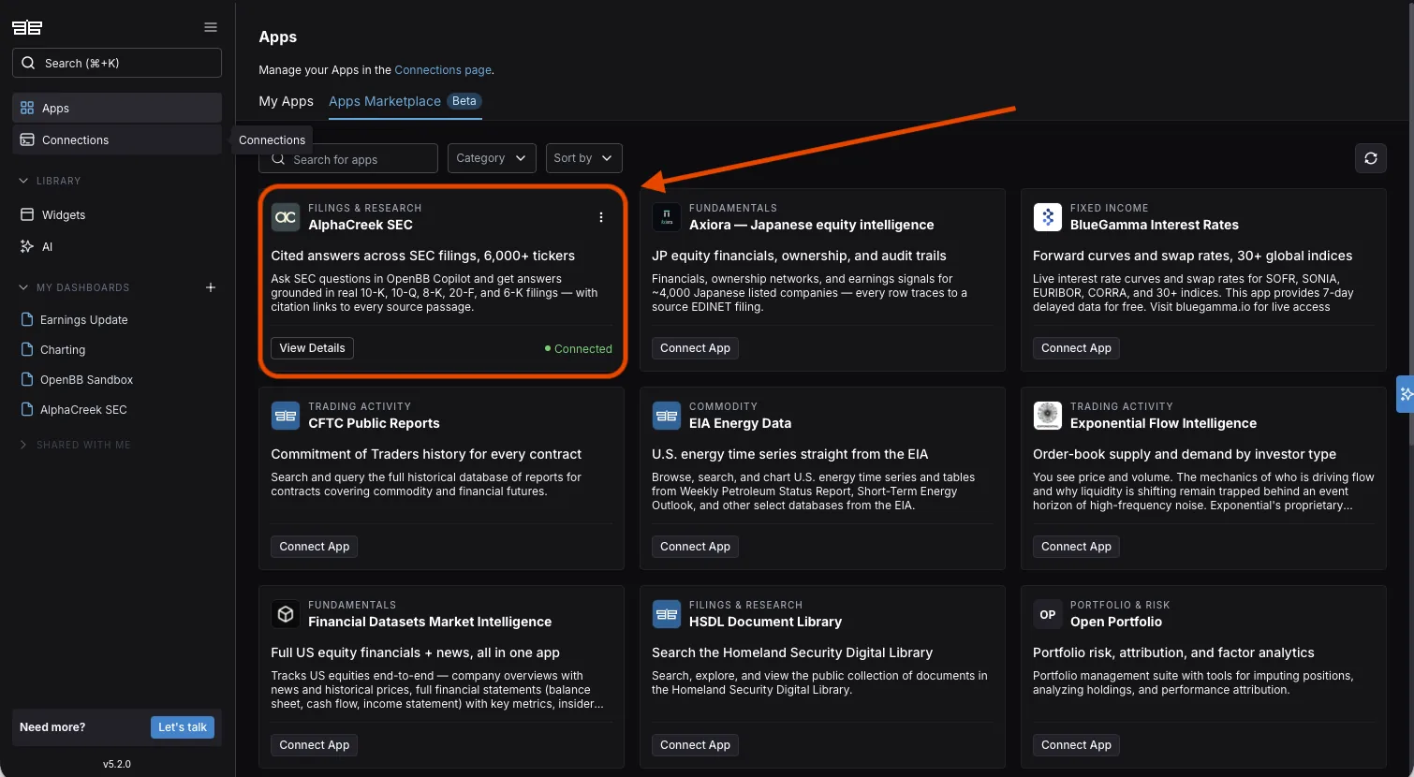This screenshot has width=1414, height=777.
Task: Click the AlphaCreek SEC card title
Action: 361,225
